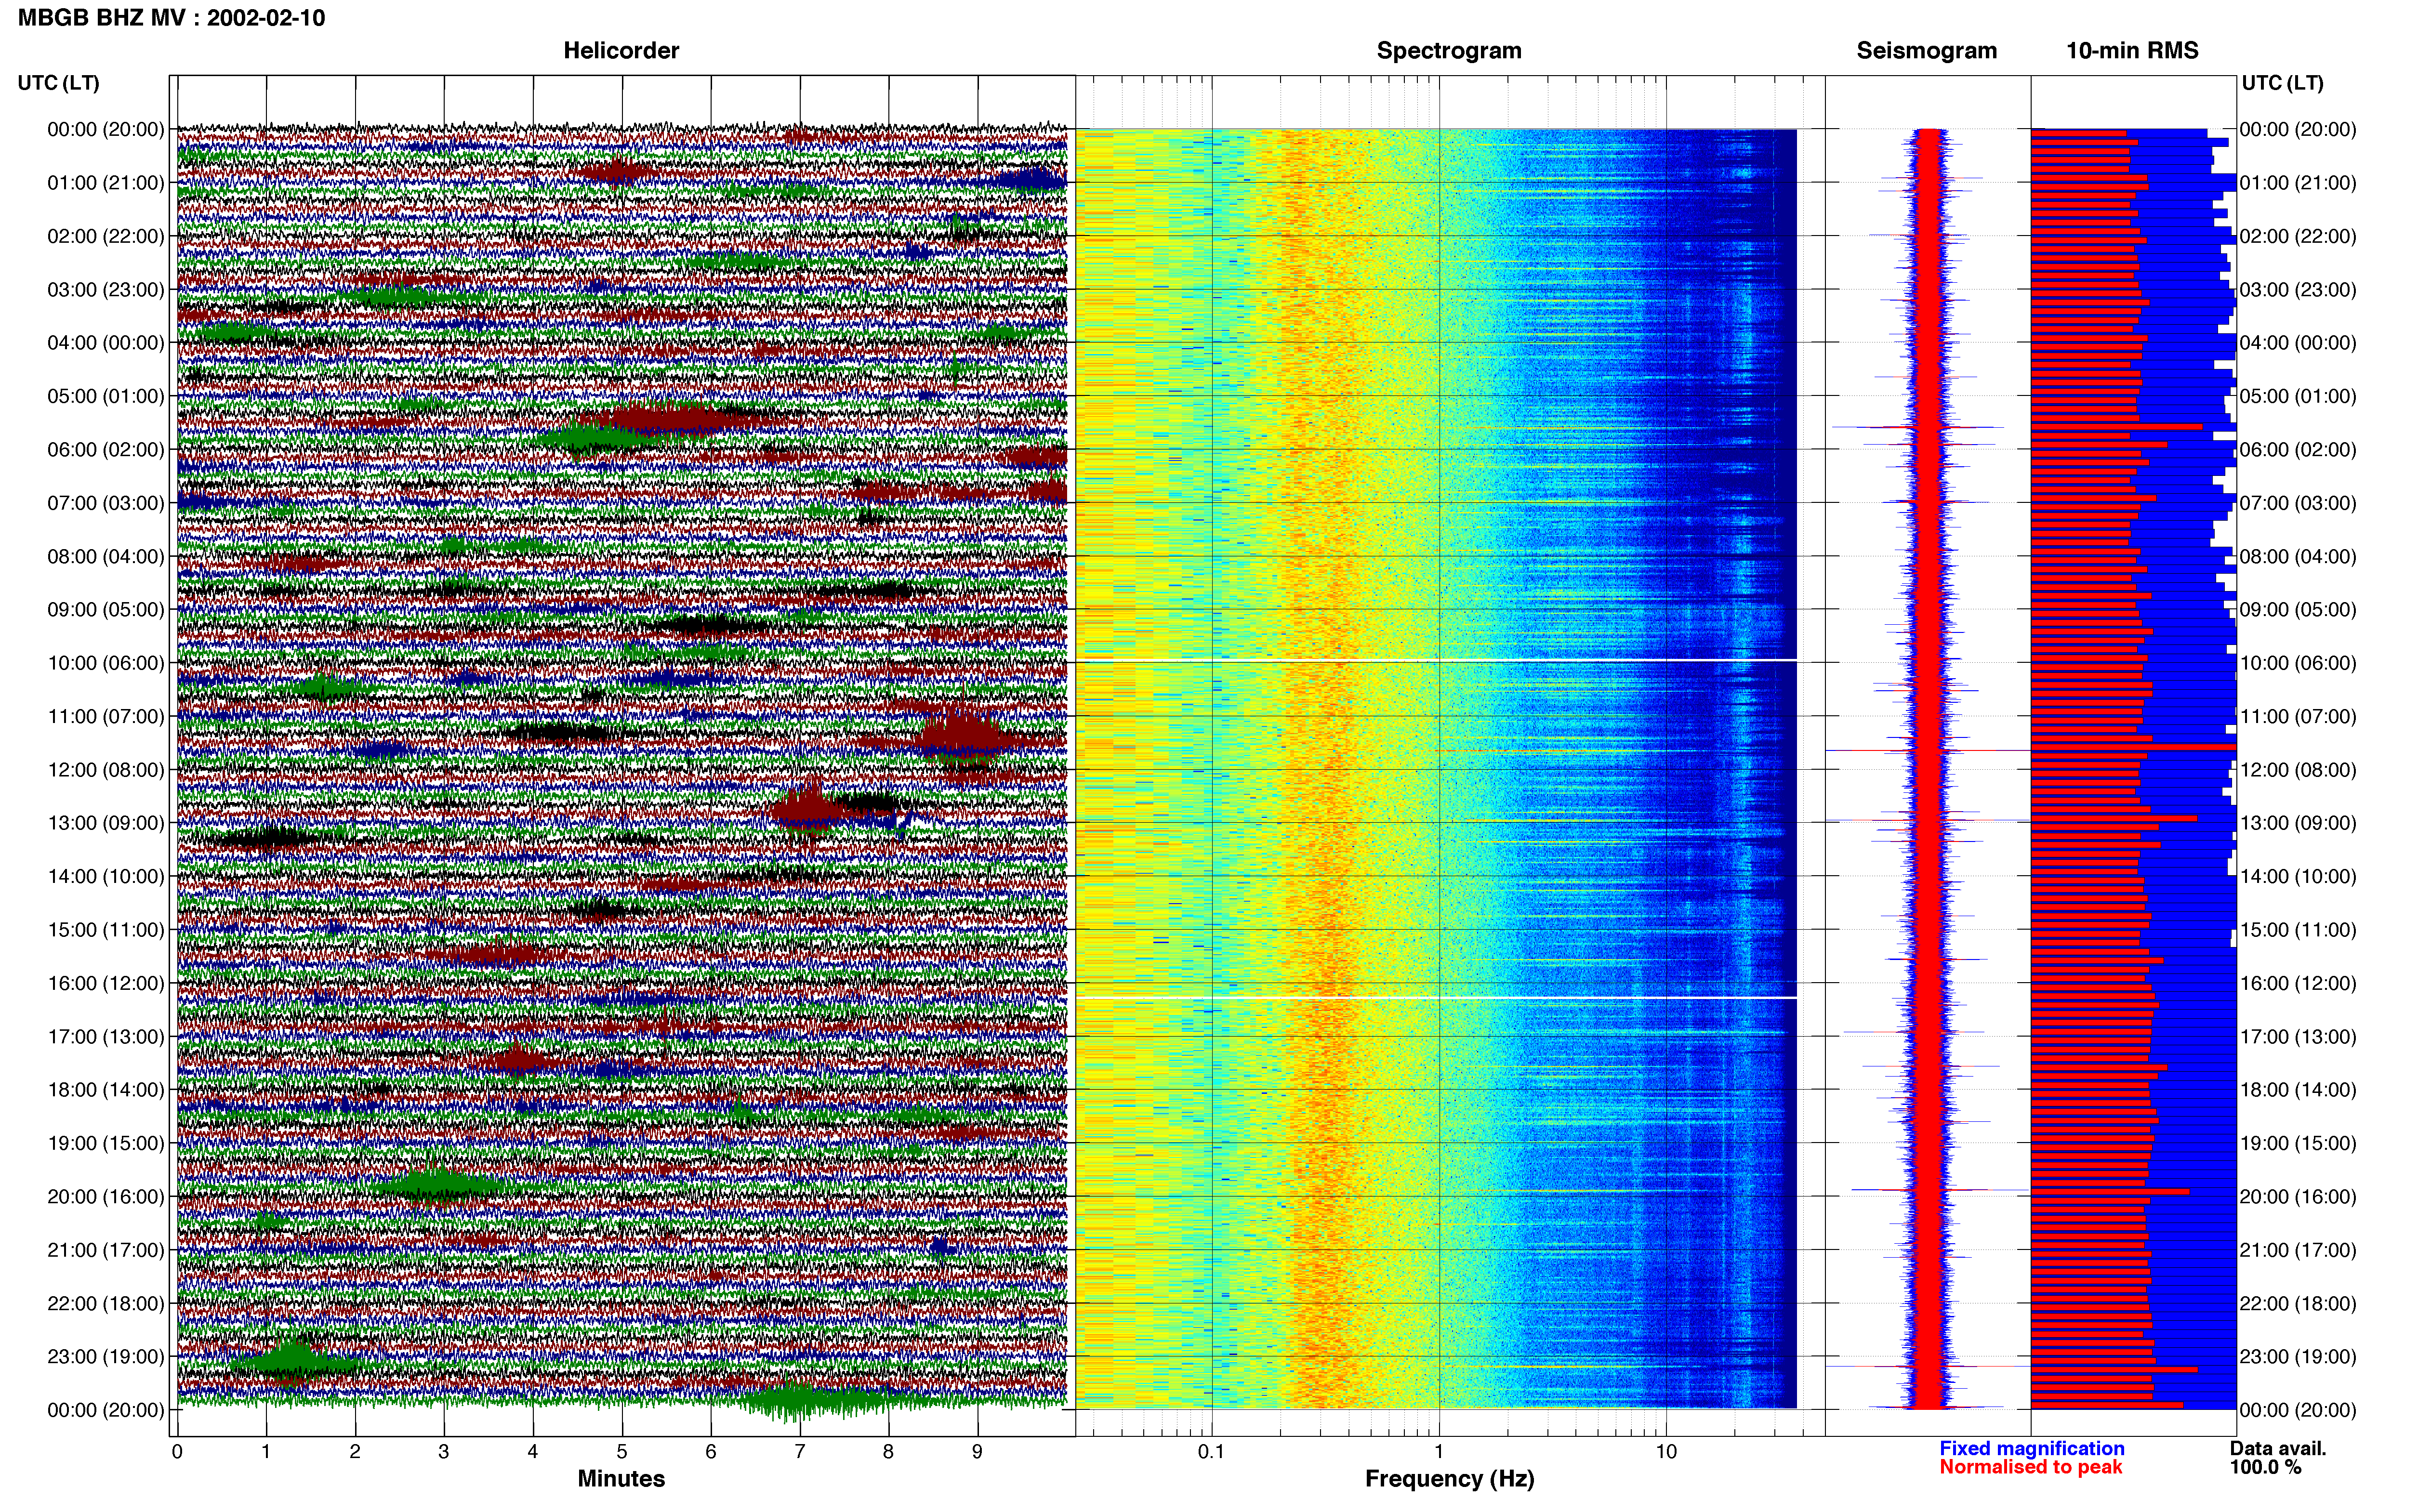Click the left '19:00 (15:00)' time label
This screenshot has height=1512, width=2418.
tap(106, 1143)
